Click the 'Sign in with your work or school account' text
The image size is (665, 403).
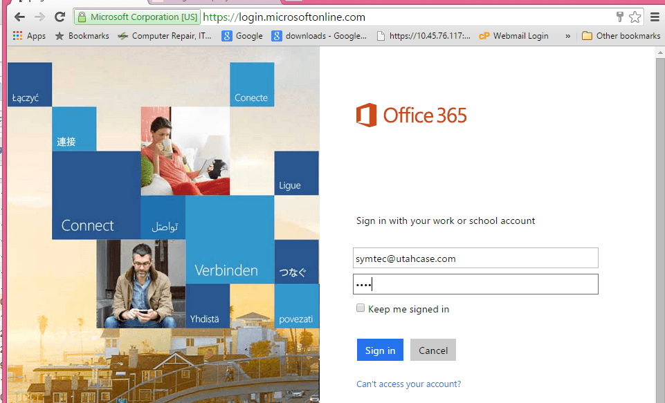[x=446, y=221]
